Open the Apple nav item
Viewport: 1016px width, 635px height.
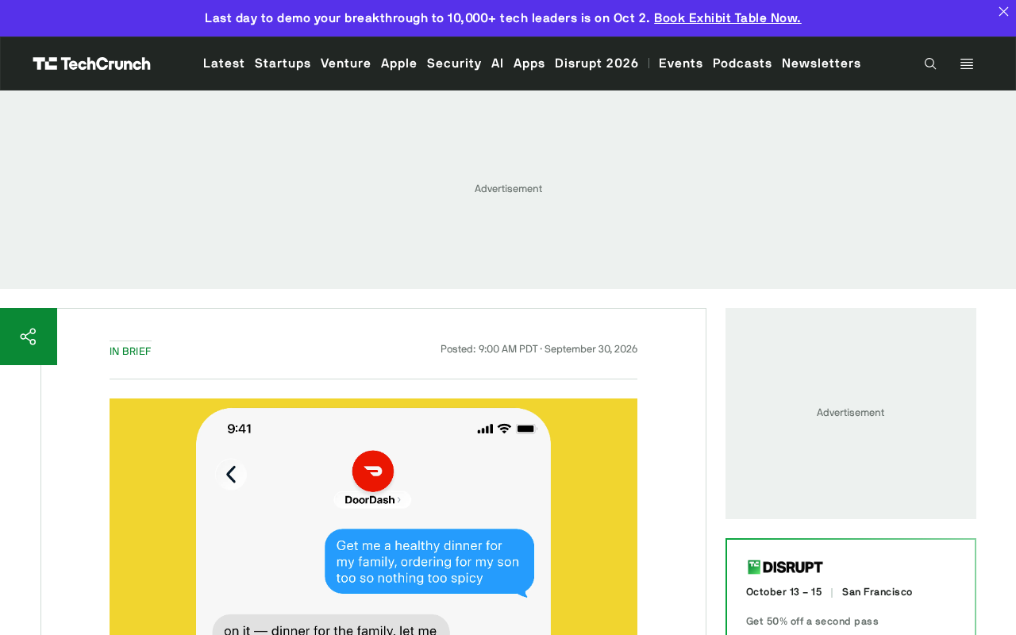pyautogui.click(x=399, y=63)
